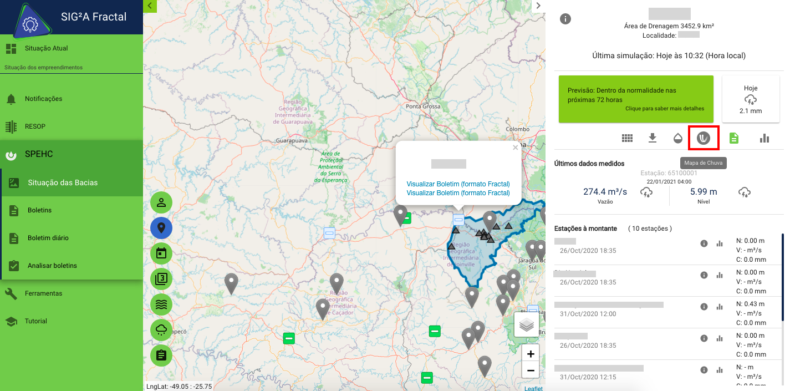Expand details for the first upstream station
The image size is (790, 391).
coord(704,244)
